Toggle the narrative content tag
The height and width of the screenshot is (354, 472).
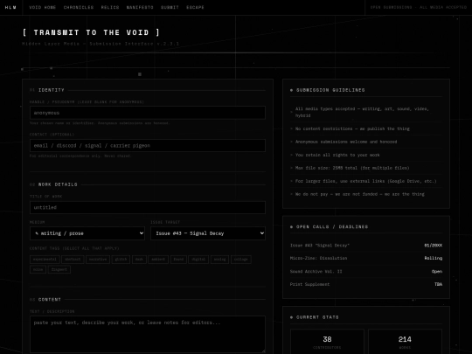[98, 260]
